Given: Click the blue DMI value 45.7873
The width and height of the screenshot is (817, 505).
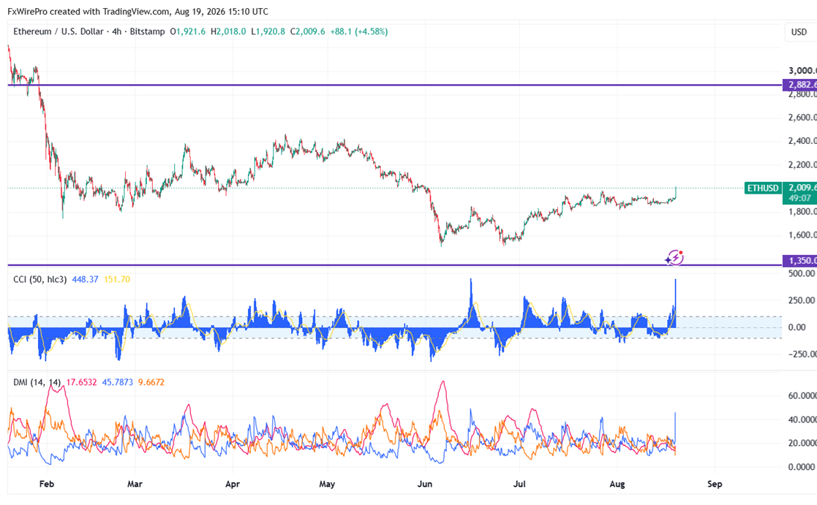Looking at the screenshot, I should [x=117, y=382].
